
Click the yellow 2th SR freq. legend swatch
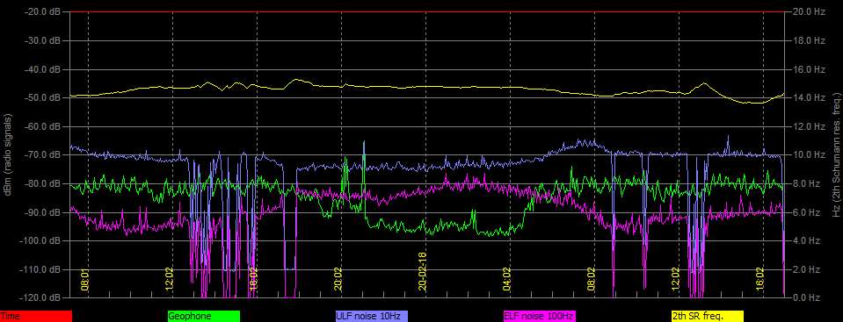coord(707,316)
